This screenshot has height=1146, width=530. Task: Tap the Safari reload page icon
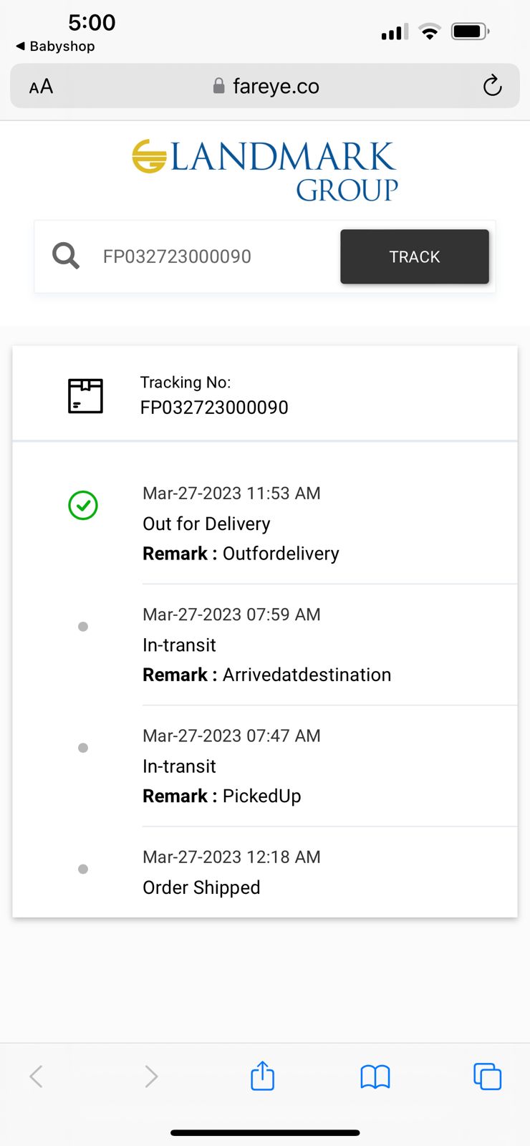[x=492, y=86]
